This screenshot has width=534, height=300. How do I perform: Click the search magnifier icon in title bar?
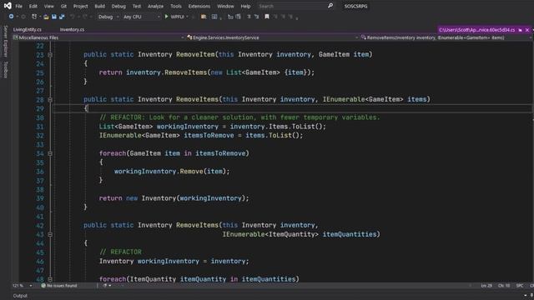[x=330, y=6]
